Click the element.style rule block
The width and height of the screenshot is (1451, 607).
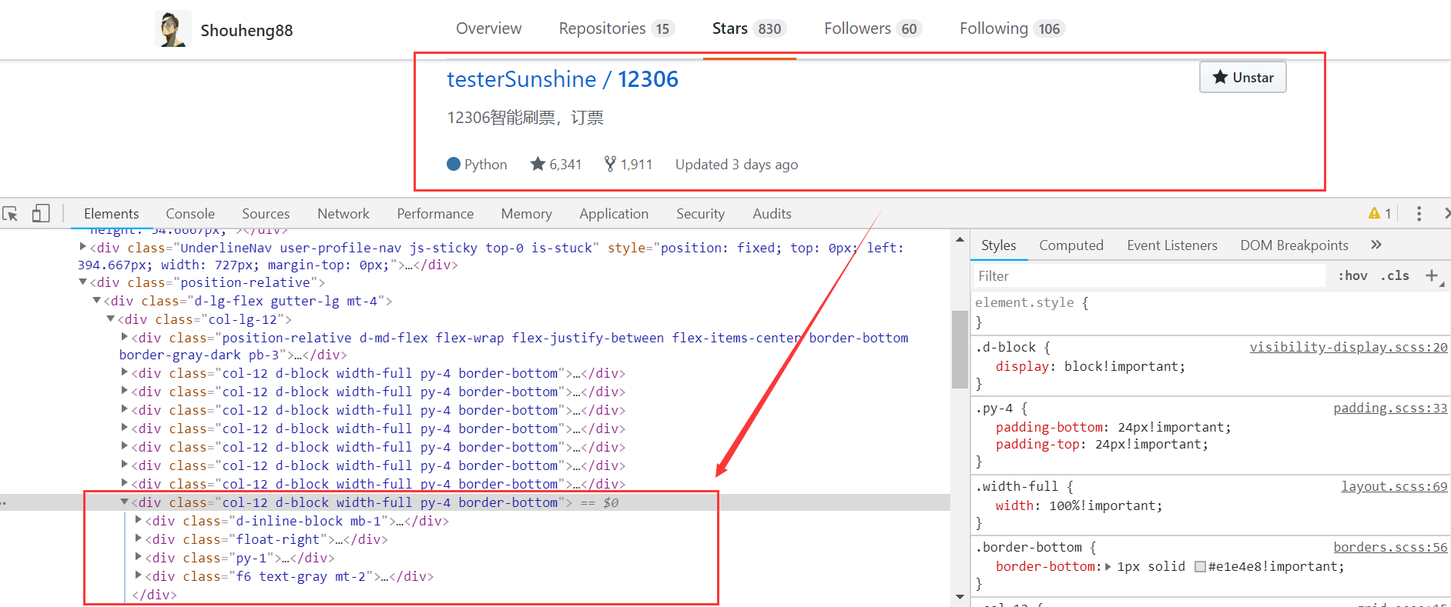tap(1210, 312)
